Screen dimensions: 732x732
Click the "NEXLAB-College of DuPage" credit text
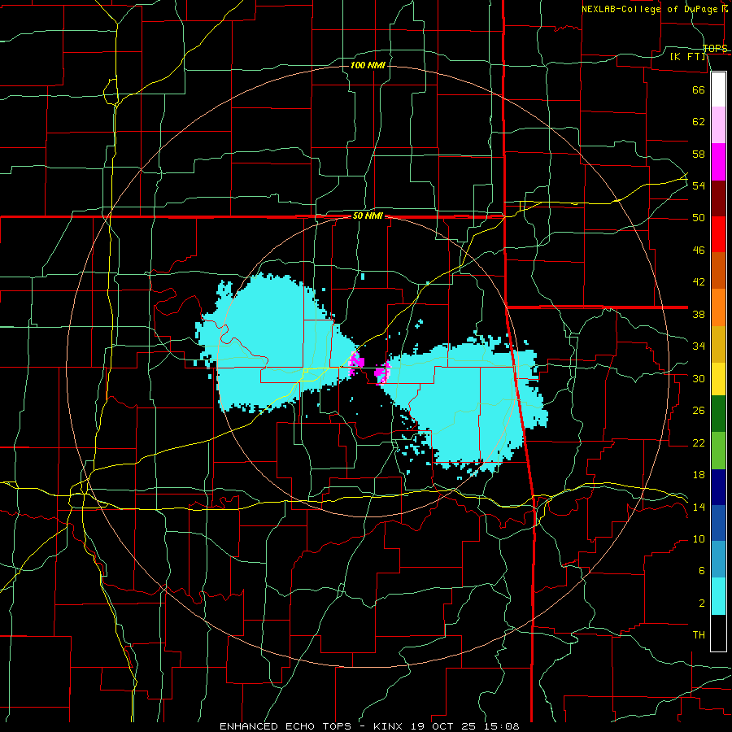pyautogui.click(x=650, y=9)
